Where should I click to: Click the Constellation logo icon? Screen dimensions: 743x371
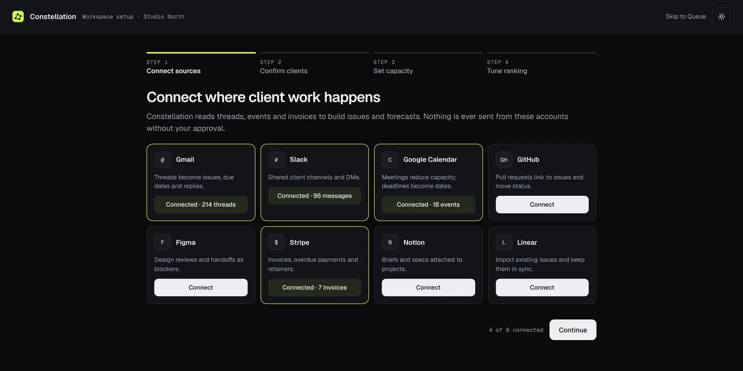18,16
